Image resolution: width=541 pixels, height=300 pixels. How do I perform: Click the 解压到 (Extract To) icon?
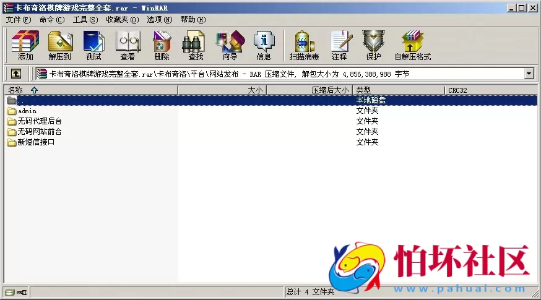[59, 45]
